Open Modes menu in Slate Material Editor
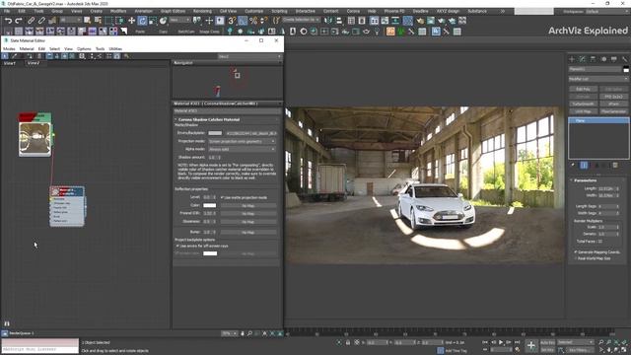The image size is (631, 355). (9, 48)
